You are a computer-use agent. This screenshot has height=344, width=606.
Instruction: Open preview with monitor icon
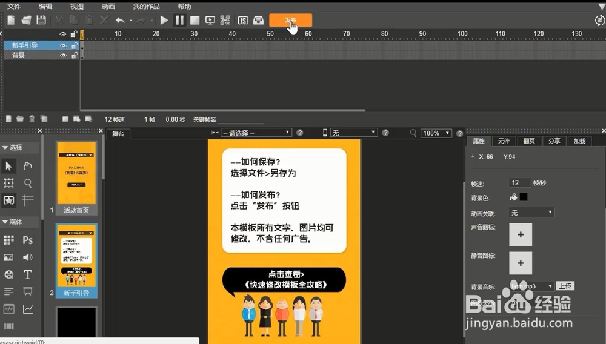(x=210, y=20)
